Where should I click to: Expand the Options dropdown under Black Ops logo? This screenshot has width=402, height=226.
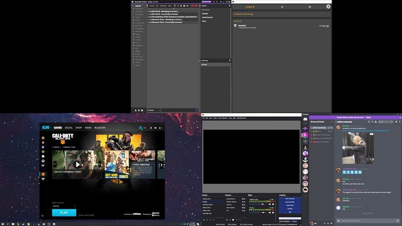point(56,147)
